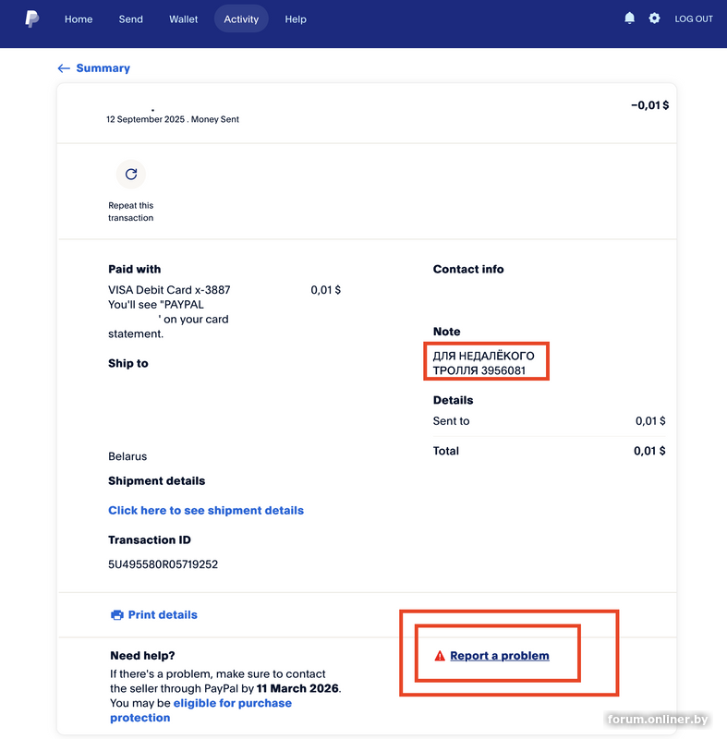Click the VISA Debit Card x-3887 text
Viewport: 727px width, 739px height.
click(x=169, y=290)
